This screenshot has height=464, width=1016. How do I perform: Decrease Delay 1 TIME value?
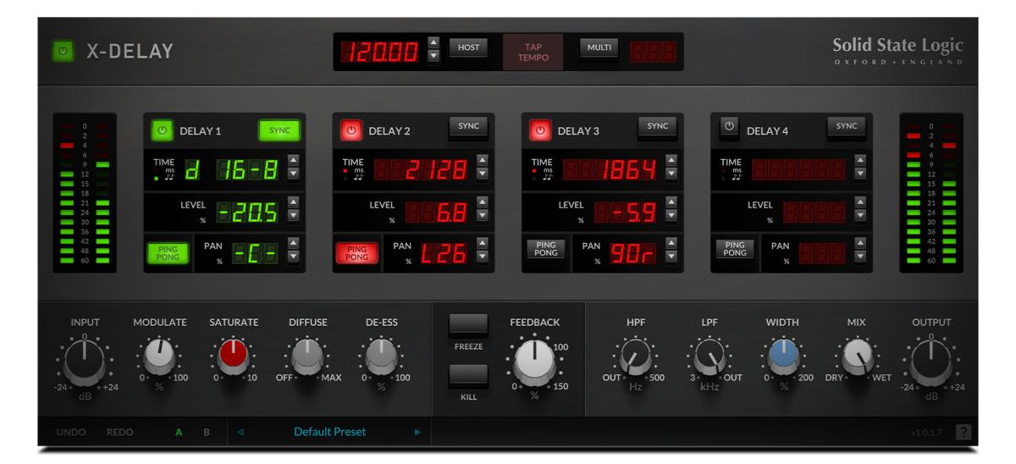point(294,174)
